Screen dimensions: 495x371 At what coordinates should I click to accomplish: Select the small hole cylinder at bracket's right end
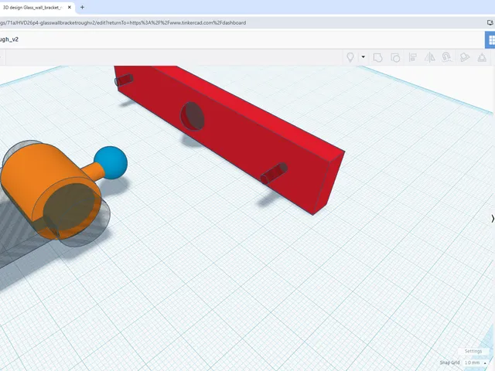click(274, 173)
